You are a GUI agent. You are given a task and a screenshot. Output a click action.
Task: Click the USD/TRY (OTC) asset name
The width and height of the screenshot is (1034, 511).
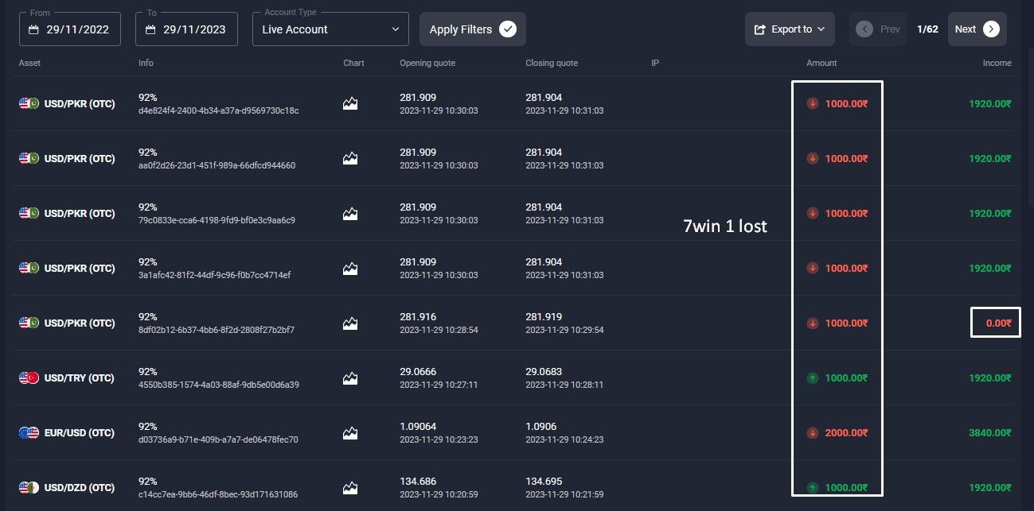pos(79,378)
